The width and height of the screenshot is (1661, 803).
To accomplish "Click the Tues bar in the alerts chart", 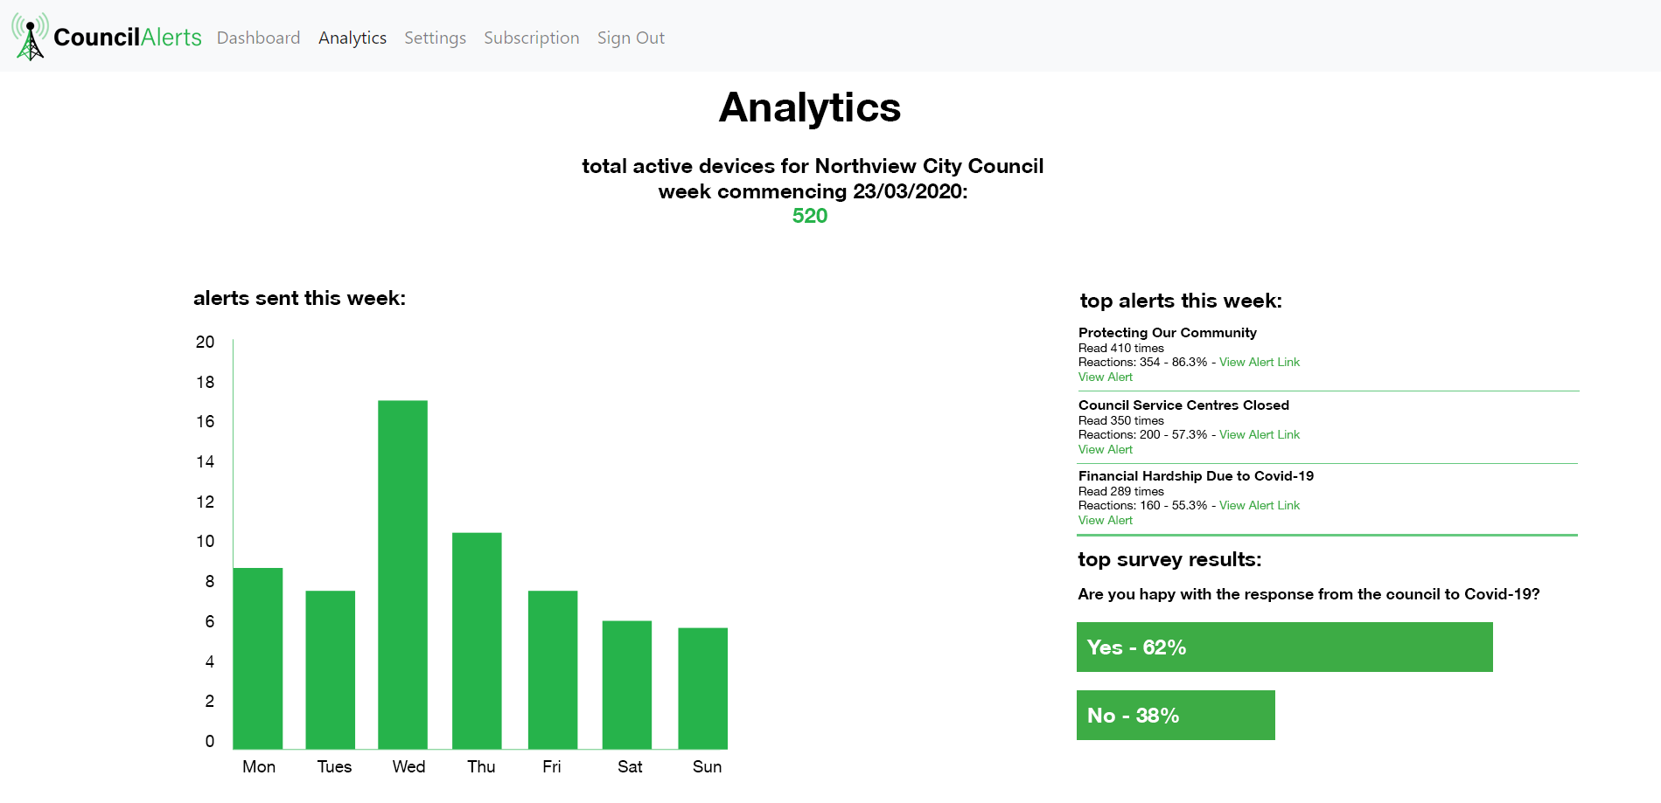I will pyautogui.click(x=331, y=669).
